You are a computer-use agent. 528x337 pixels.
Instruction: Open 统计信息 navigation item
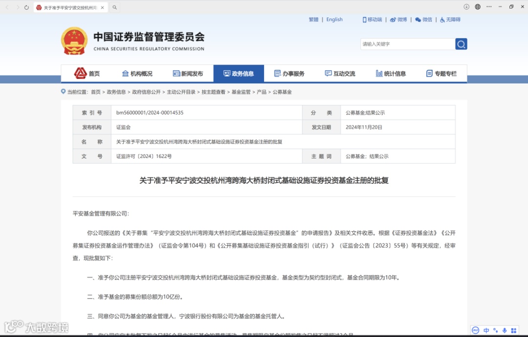point(391,74)
